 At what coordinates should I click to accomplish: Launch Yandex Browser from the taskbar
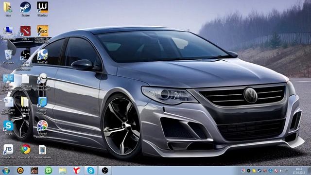[x=77, y=171]
